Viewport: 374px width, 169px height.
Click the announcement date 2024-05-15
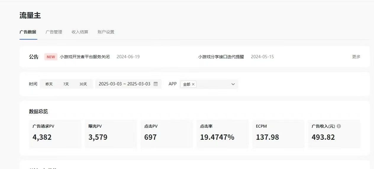[262, 57]
